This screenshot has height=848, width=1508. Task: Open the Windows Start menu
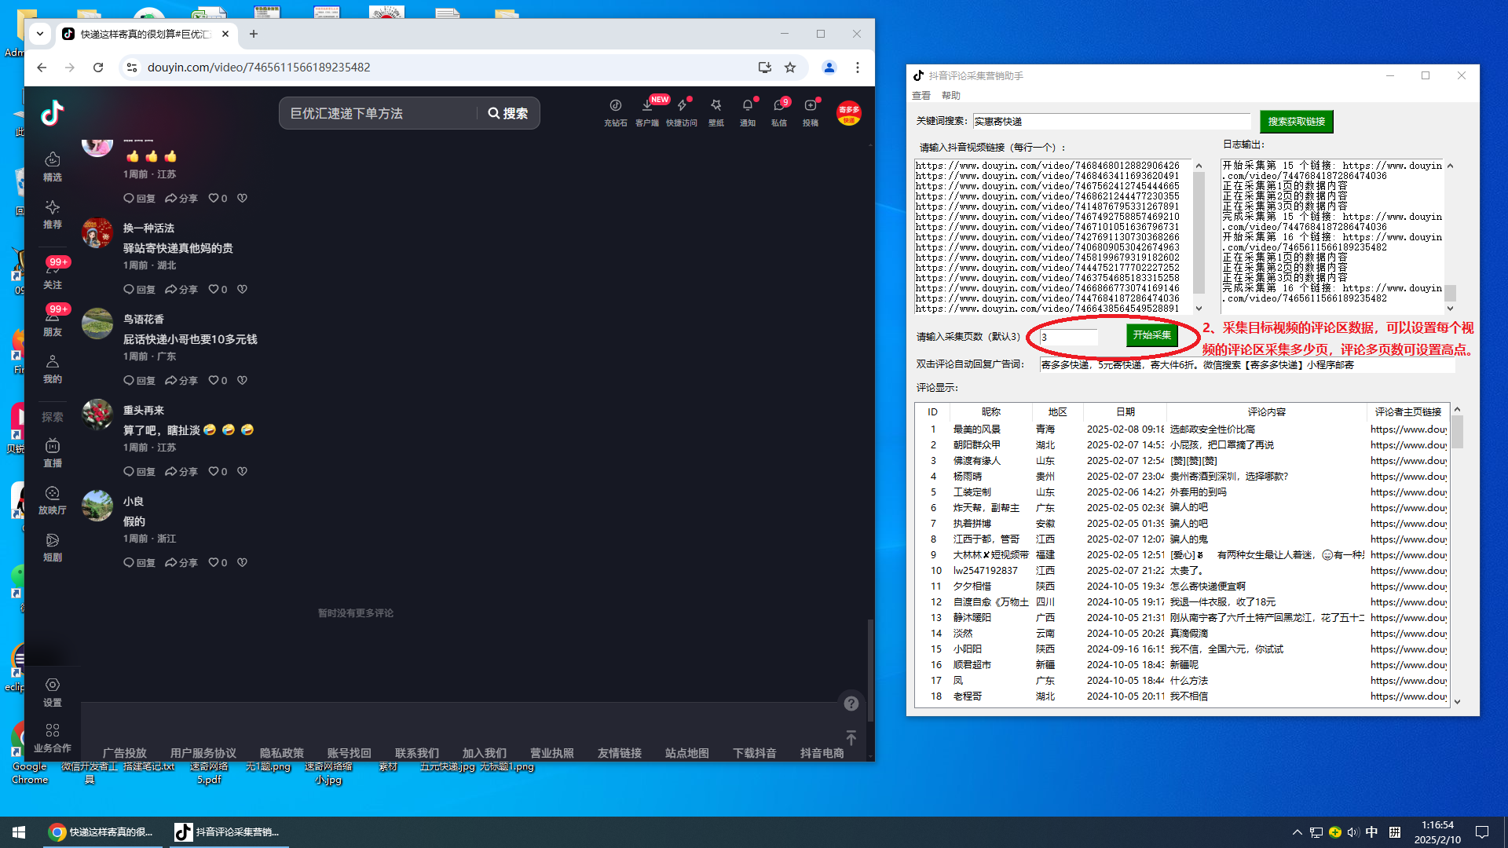coord(19,832)
